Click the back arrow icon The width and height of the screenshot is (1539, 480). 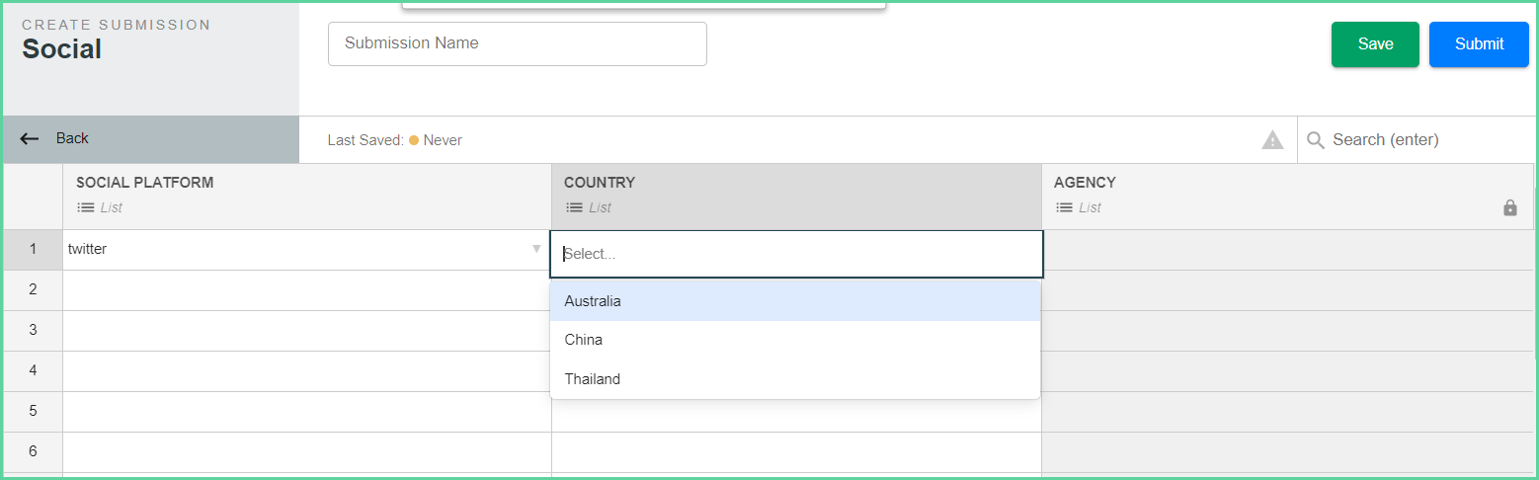30,139
